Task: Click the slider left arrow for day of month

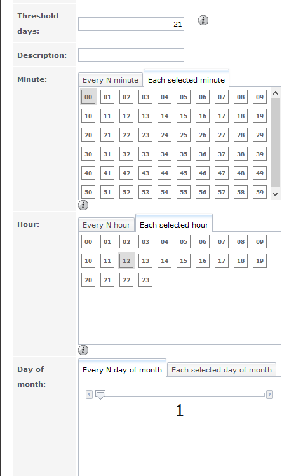Action: point(89,395)
